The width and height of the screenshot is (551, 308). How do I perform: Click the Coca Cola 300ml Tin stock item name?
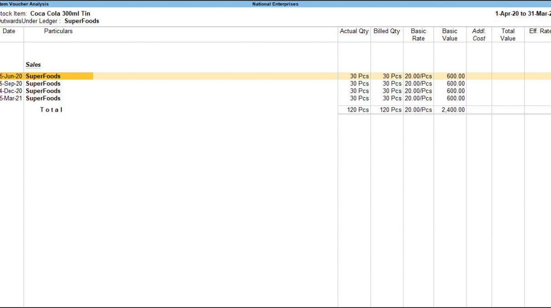click(60, 14)
